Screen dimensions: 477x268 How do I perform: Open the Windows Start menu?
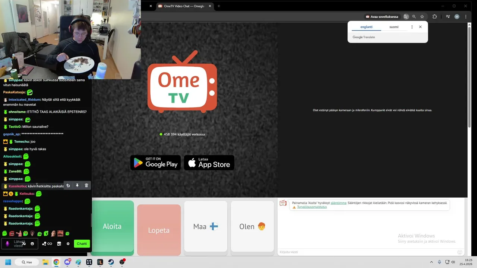8,262
